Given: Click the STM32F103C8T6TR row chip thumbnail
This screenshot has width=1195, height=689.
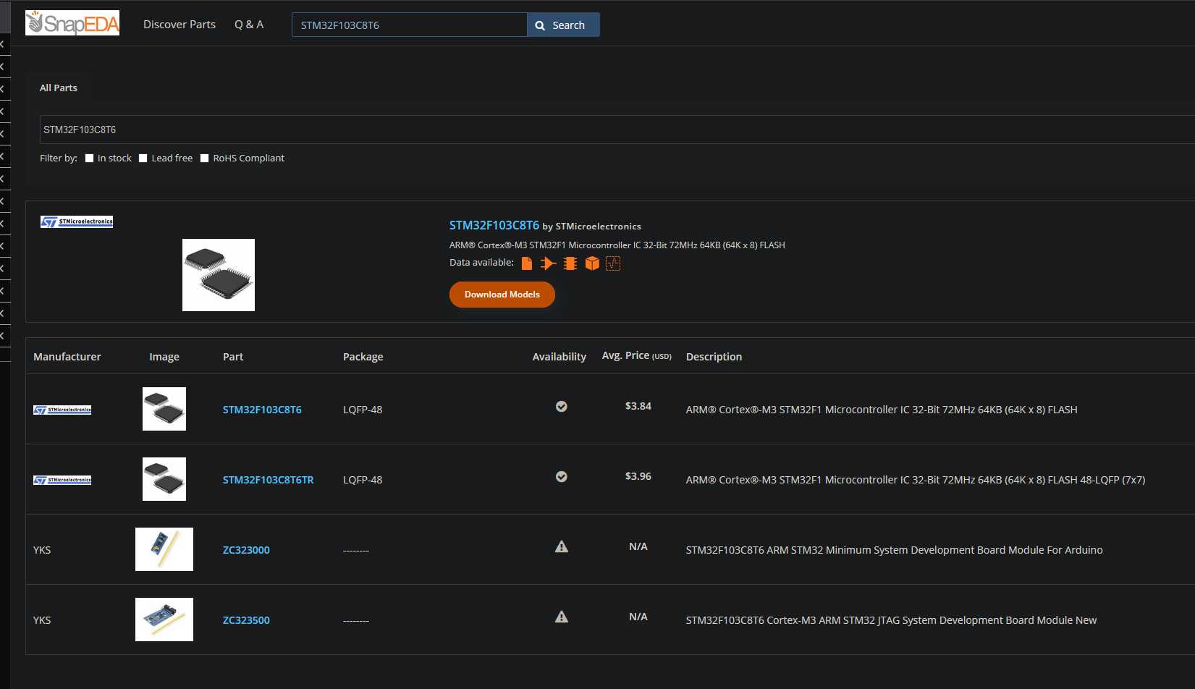Looking at the screenshot, I should click(x=164, y=479).
